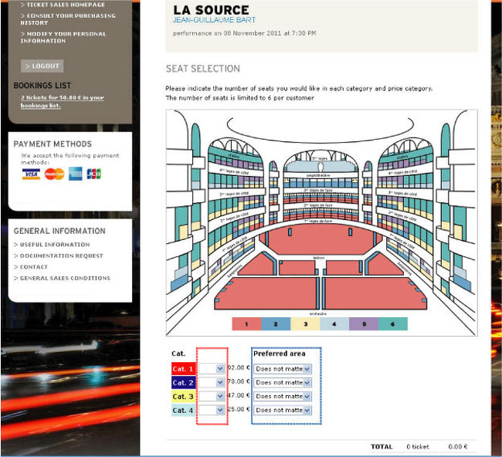The width and height of the screenshot is (502, 457).
Task: Click the purple category 5 legend box
Action: [364, 324]
